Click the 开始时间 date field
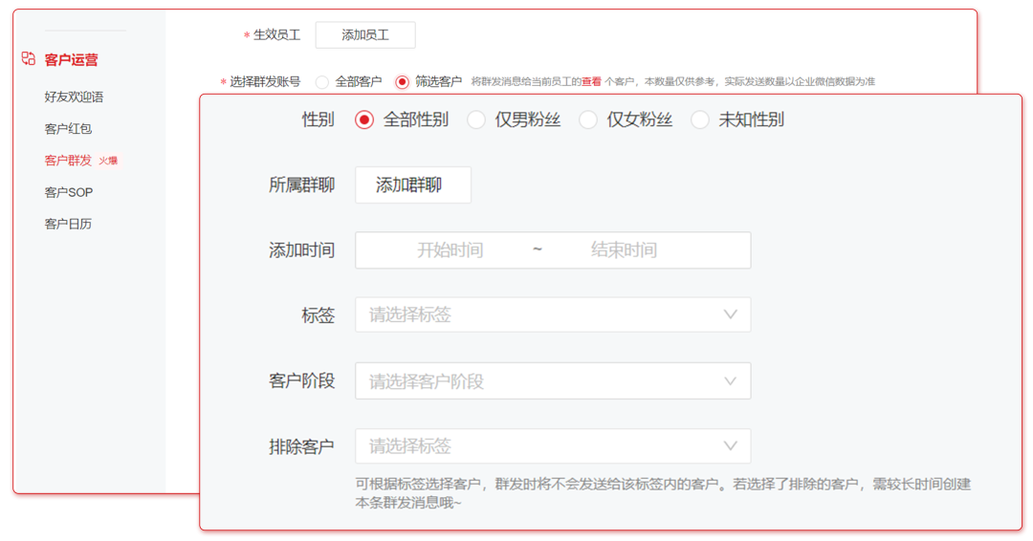This screenshot has height=541, width=1033. pyautogui.click(x=450, y=250)
